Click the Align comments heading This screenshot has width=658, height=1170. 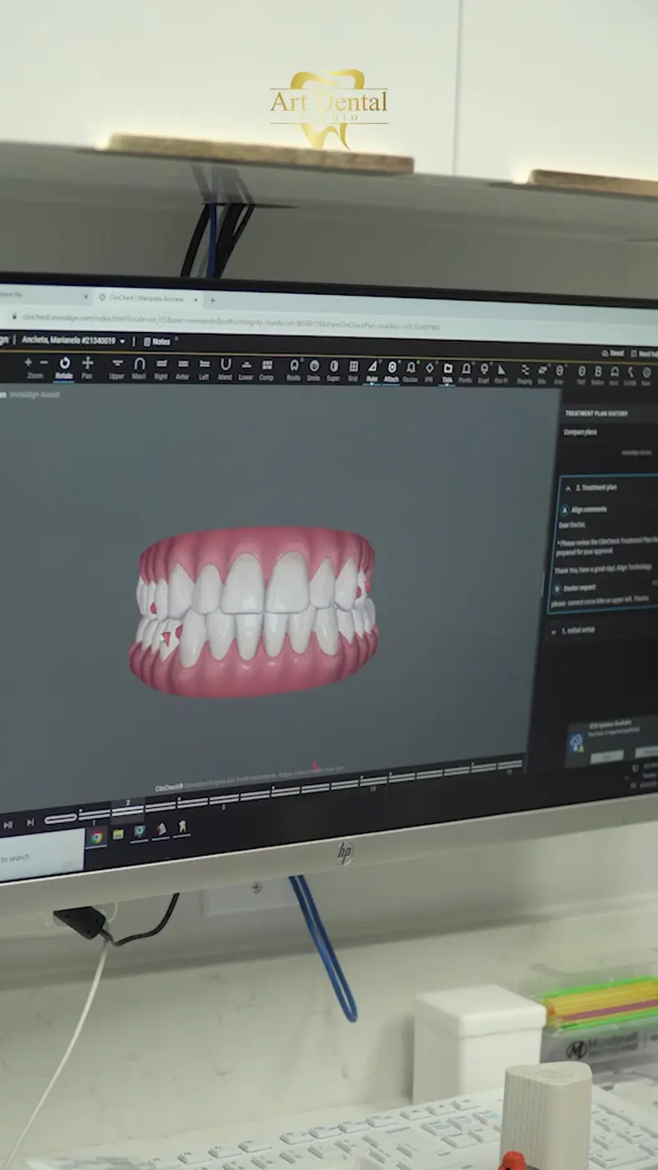click(589, 509)
